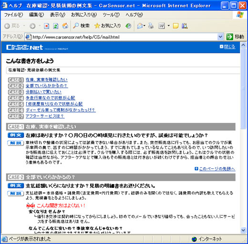Click the 解説 badge under CASE-2 heading
This screenshot has width=248, height=244.
[x=16, y=194]
